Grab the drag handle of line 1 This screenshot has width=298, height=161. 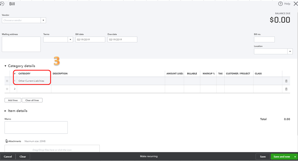(7, 81)
